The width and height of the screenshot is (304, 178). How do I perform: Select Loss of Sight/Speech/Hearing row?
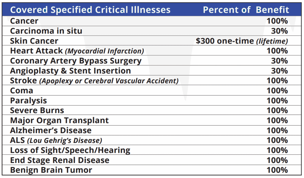(70, 150)
